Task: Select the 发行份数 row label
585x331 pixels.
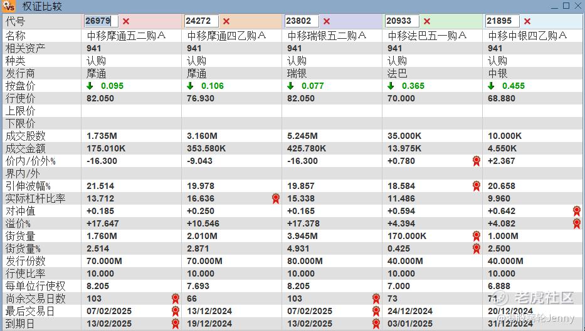Action: [25, 261]
